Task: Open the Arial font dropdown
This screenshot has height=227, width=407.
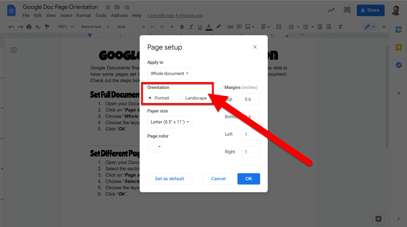Action: click(x=131, y=27)
